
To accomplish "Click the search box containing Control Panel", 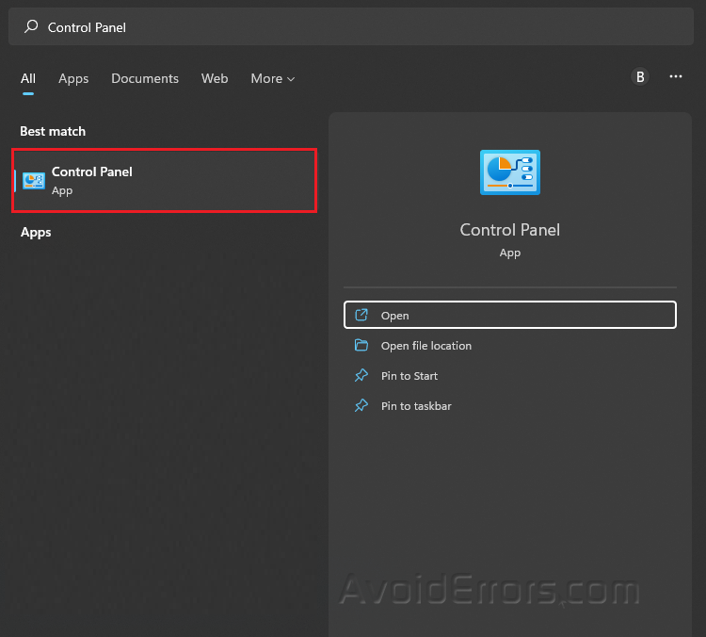I will [x=358, y=27].
